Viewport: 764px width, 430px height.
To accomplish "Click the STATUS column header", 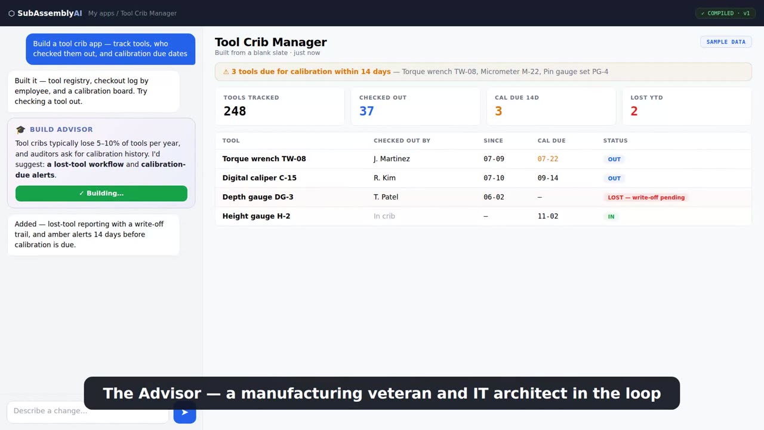I will (615, 141).
